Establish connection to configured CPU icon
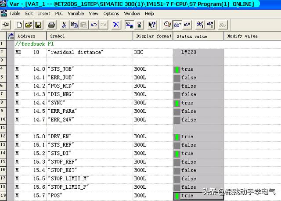 point(130,25)
